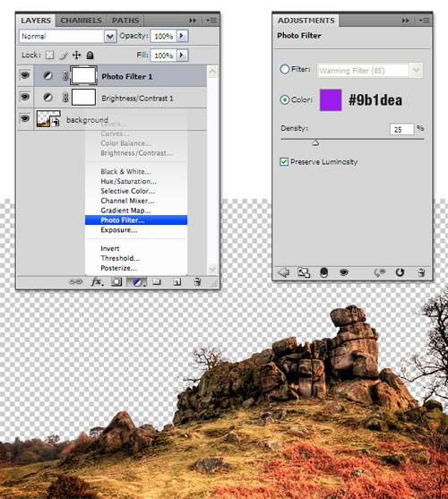Select the Brightness/Contrast 1 layer name

point(137,99)
